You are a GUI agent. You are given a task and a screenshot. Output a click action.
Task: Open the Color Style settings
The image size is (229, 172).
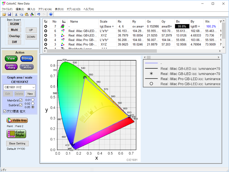[x=16, y=134]
